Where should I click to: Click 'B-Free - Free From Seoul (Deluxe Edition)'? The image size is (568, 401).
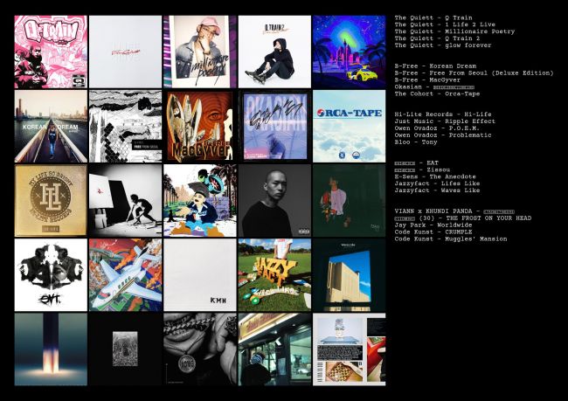[x=474, y=73]
